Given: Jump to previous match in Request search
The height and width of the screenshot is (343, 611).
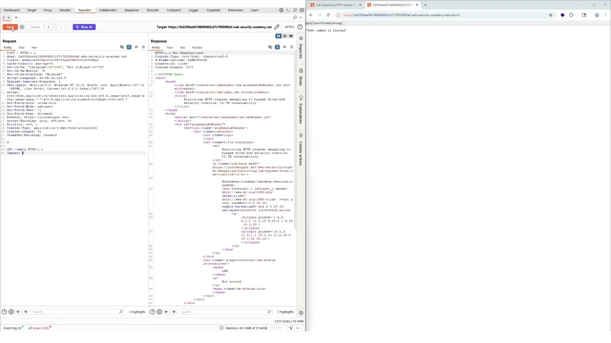Looking at the screenshot, I should pos(18,312).
